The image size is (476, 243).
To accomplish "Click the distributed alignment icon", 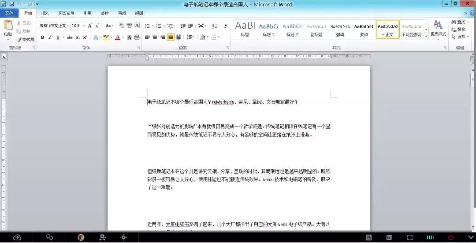I will click(x=178, y=37).
